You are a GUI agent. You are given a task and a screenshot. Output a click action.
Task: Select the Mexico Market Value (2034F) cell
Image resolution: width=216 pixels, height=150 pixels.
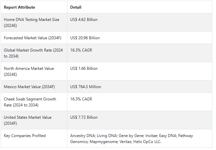[29, 87]
